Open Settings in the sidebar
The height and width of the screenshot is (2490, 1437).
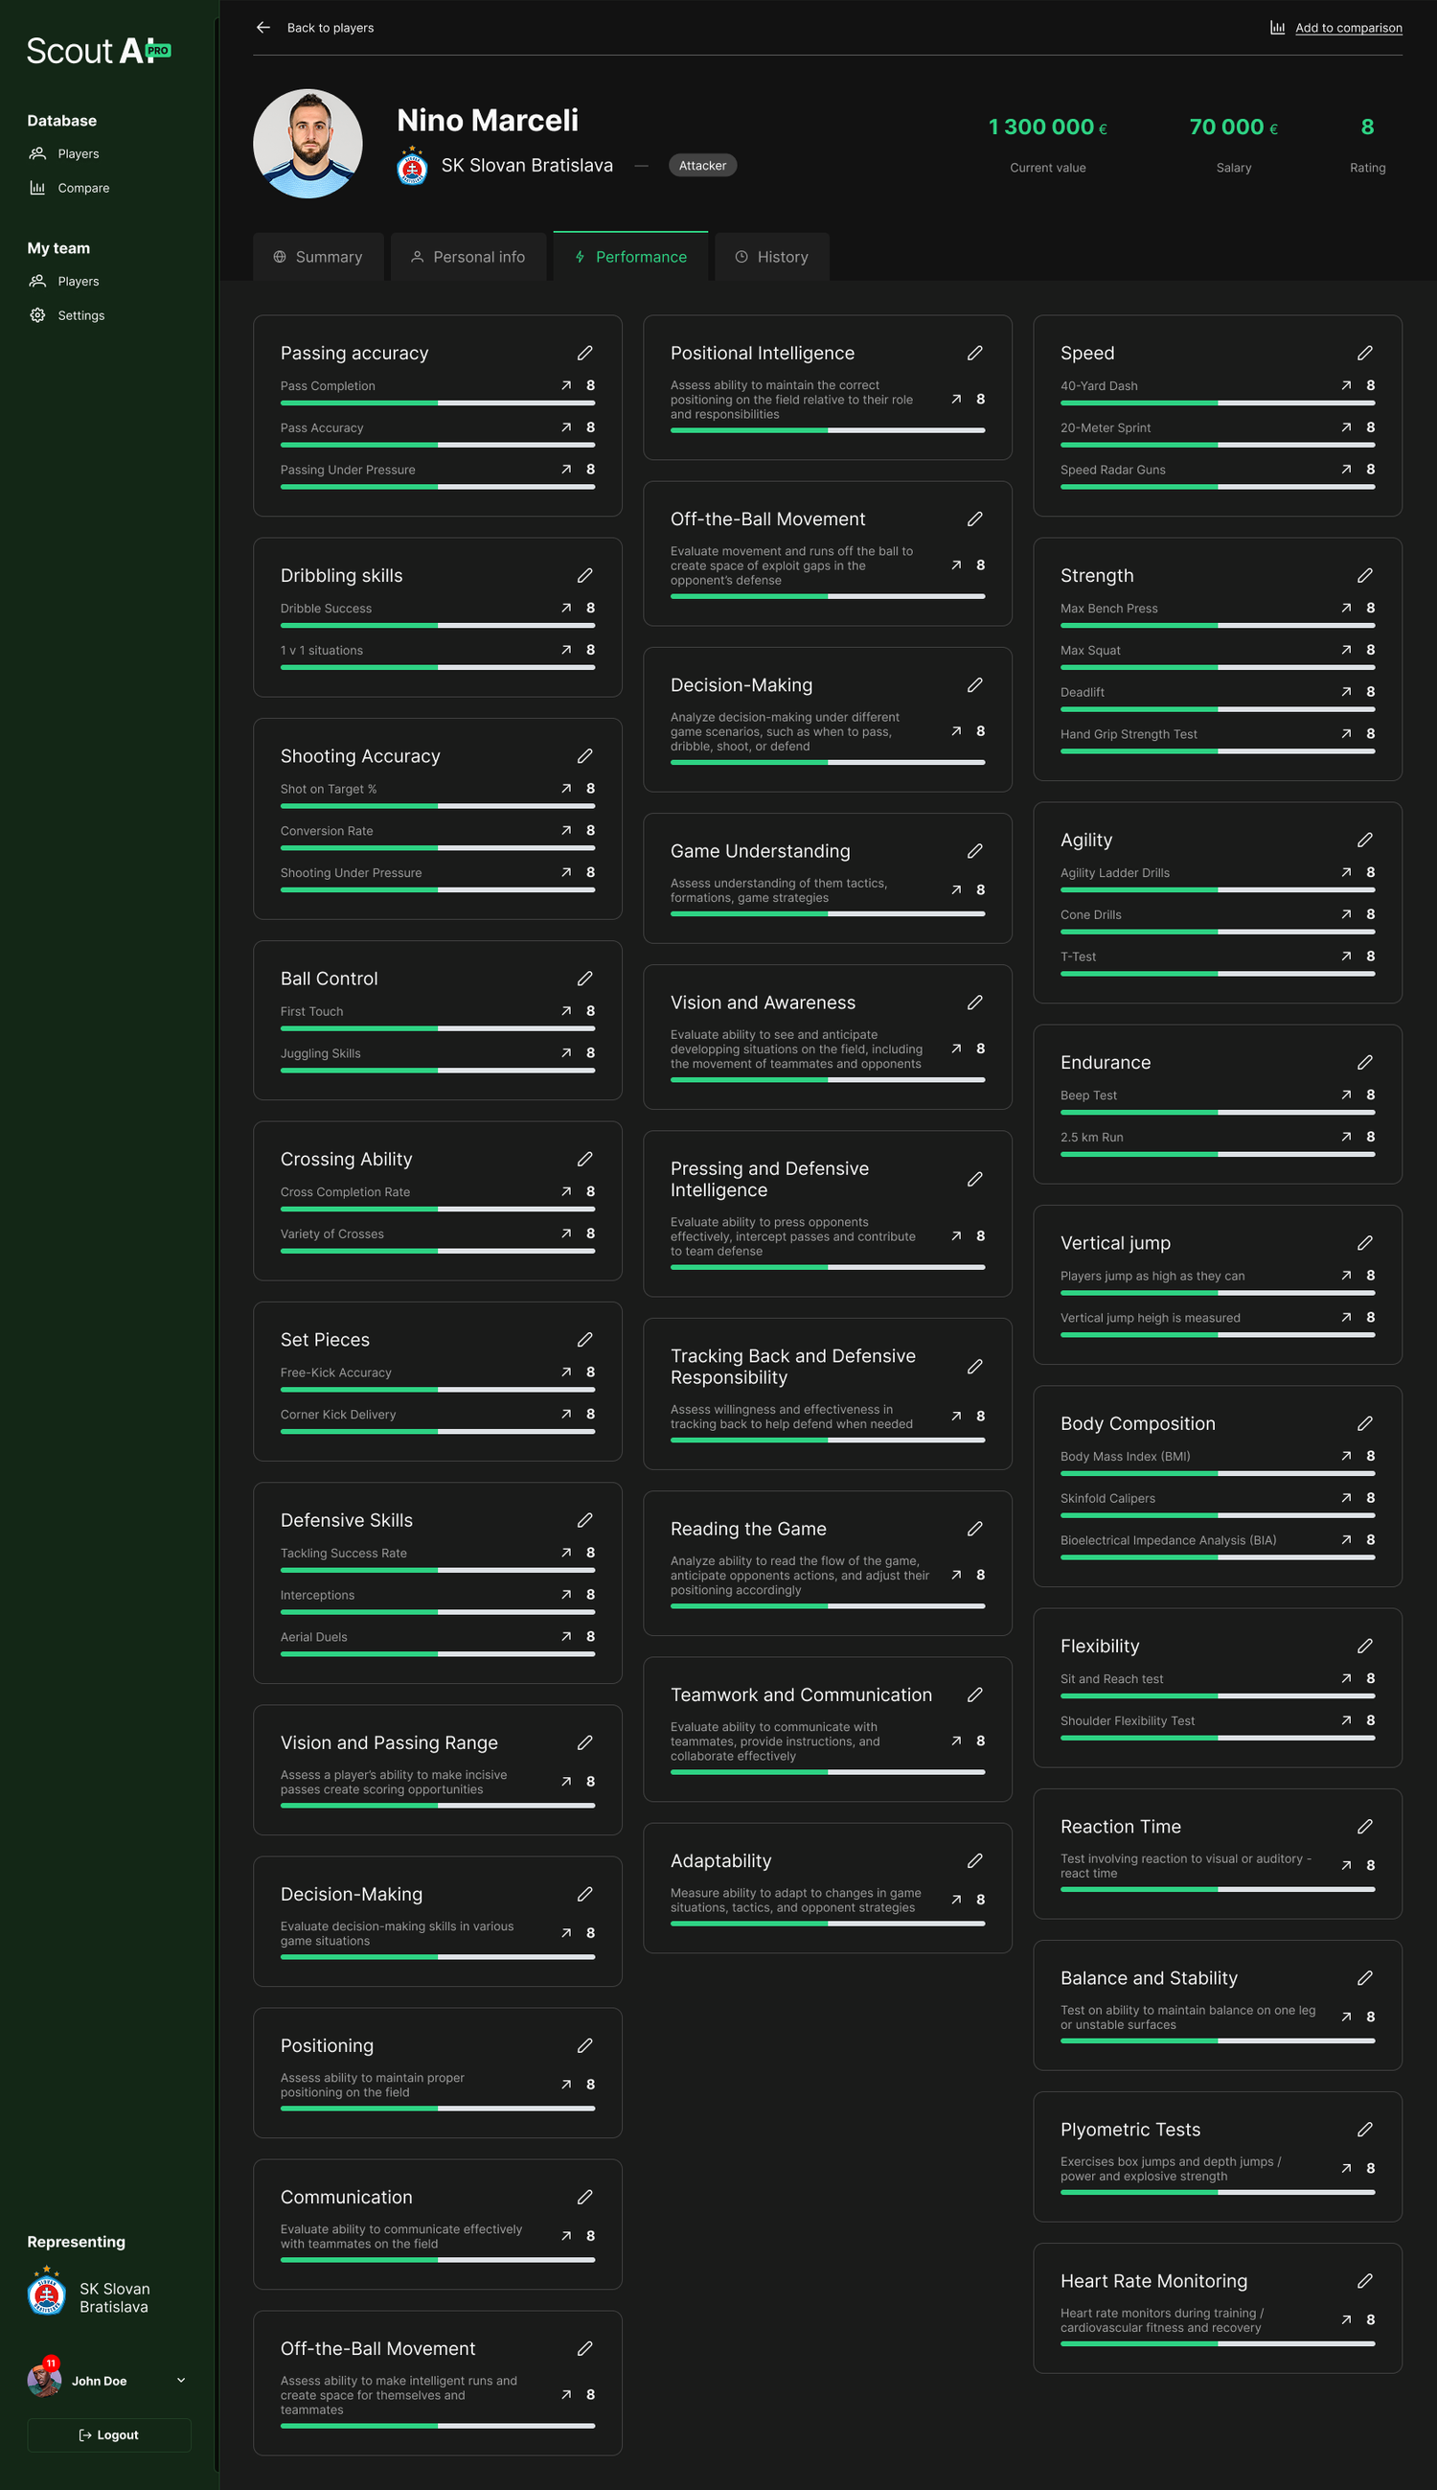click(x=67, y=315)
